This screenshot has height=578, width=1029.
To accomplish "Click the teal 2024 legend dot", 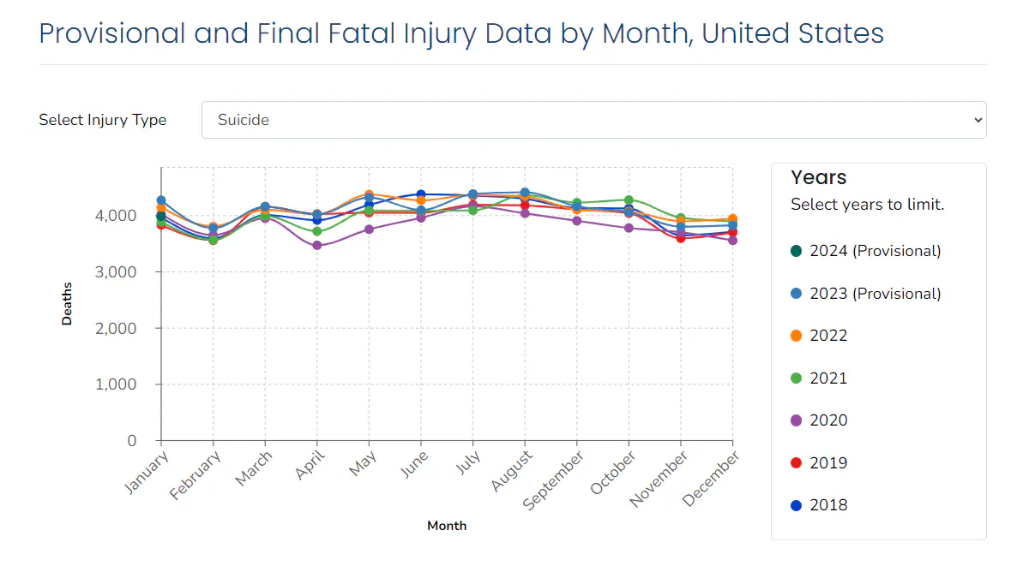I will [797, 251].
